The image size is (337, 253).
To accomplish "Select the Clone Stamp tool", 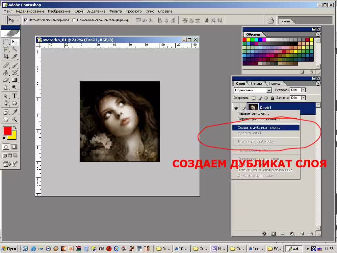I will [x=6, y=72].
